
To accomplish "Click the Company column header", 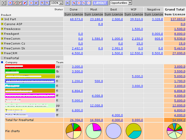I will (12, 62).
